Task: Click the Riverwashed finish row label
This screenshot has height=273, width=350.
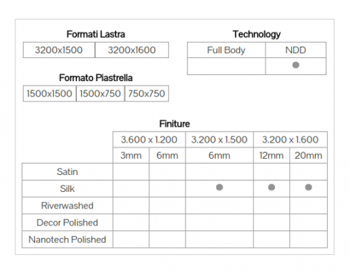Action: [x=67, y=206]
